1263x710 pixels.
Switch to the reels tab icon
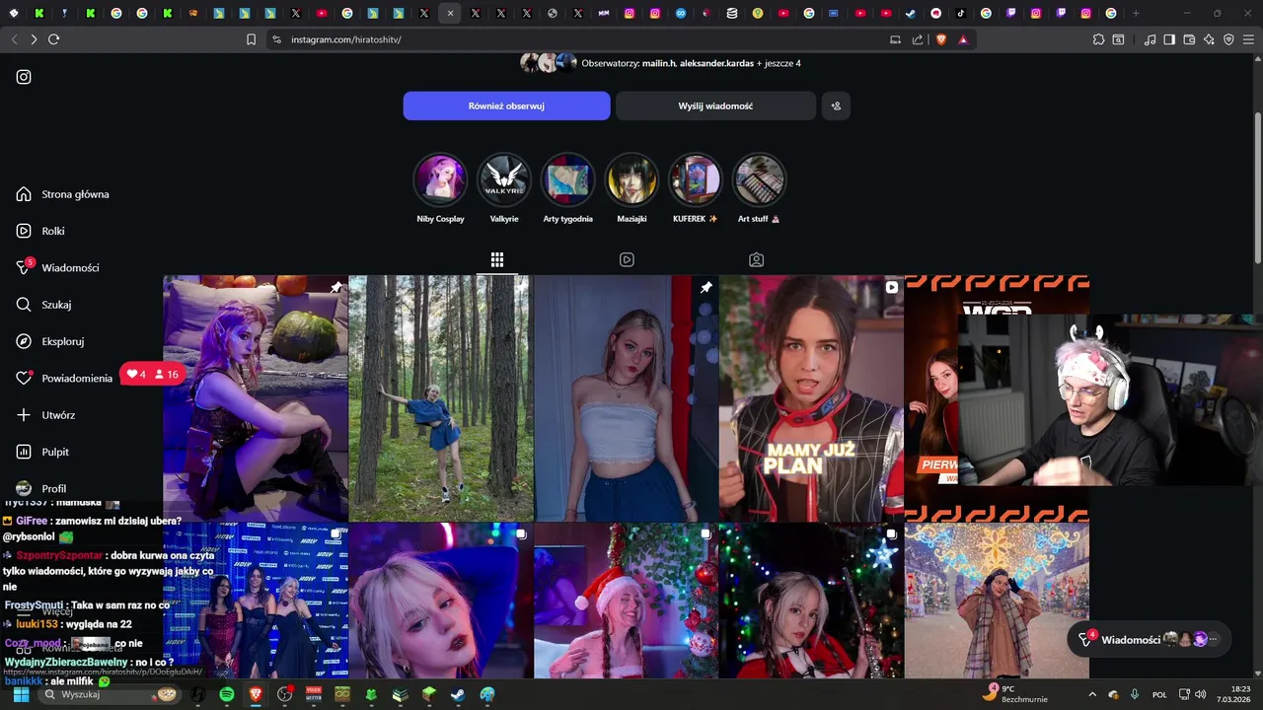tap(627, 259)
